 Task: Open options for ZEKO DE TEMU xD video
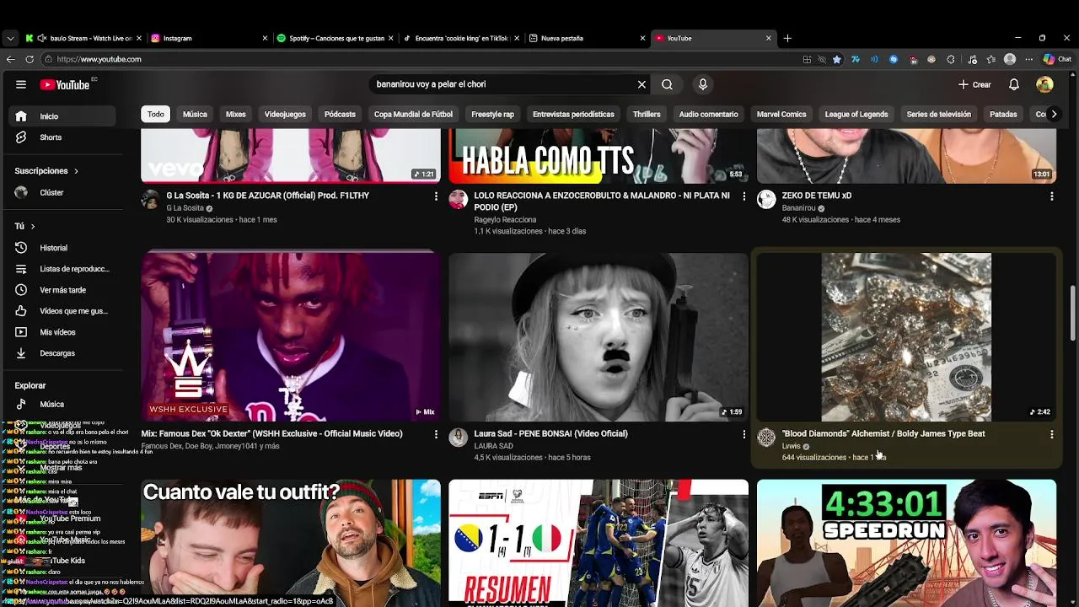(x=1051, y=196)
